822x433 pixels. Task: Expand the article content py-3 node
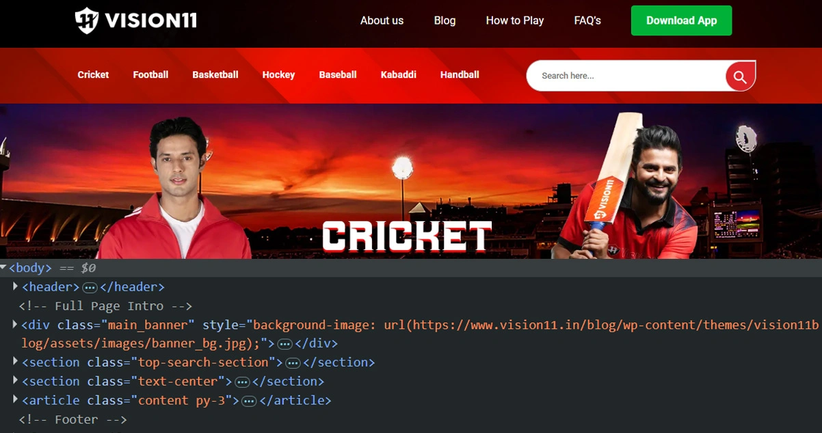(16, 400)
